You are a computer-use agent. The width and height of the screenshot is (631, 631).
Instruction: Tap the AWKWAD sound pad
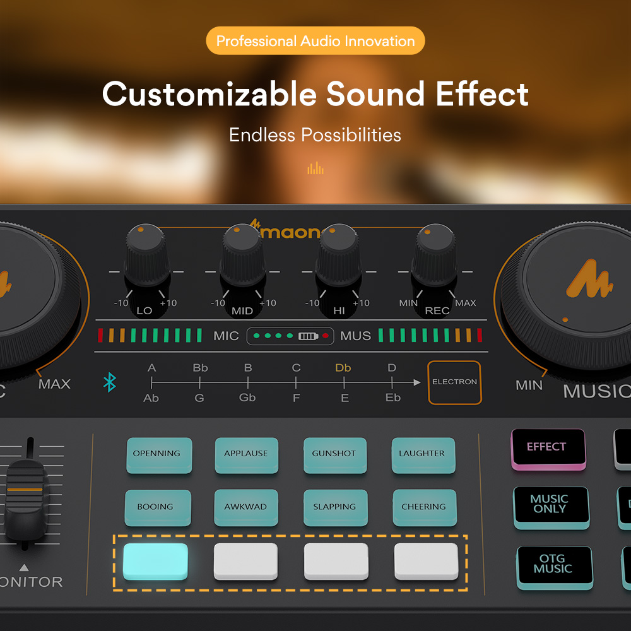click(246, 507)
